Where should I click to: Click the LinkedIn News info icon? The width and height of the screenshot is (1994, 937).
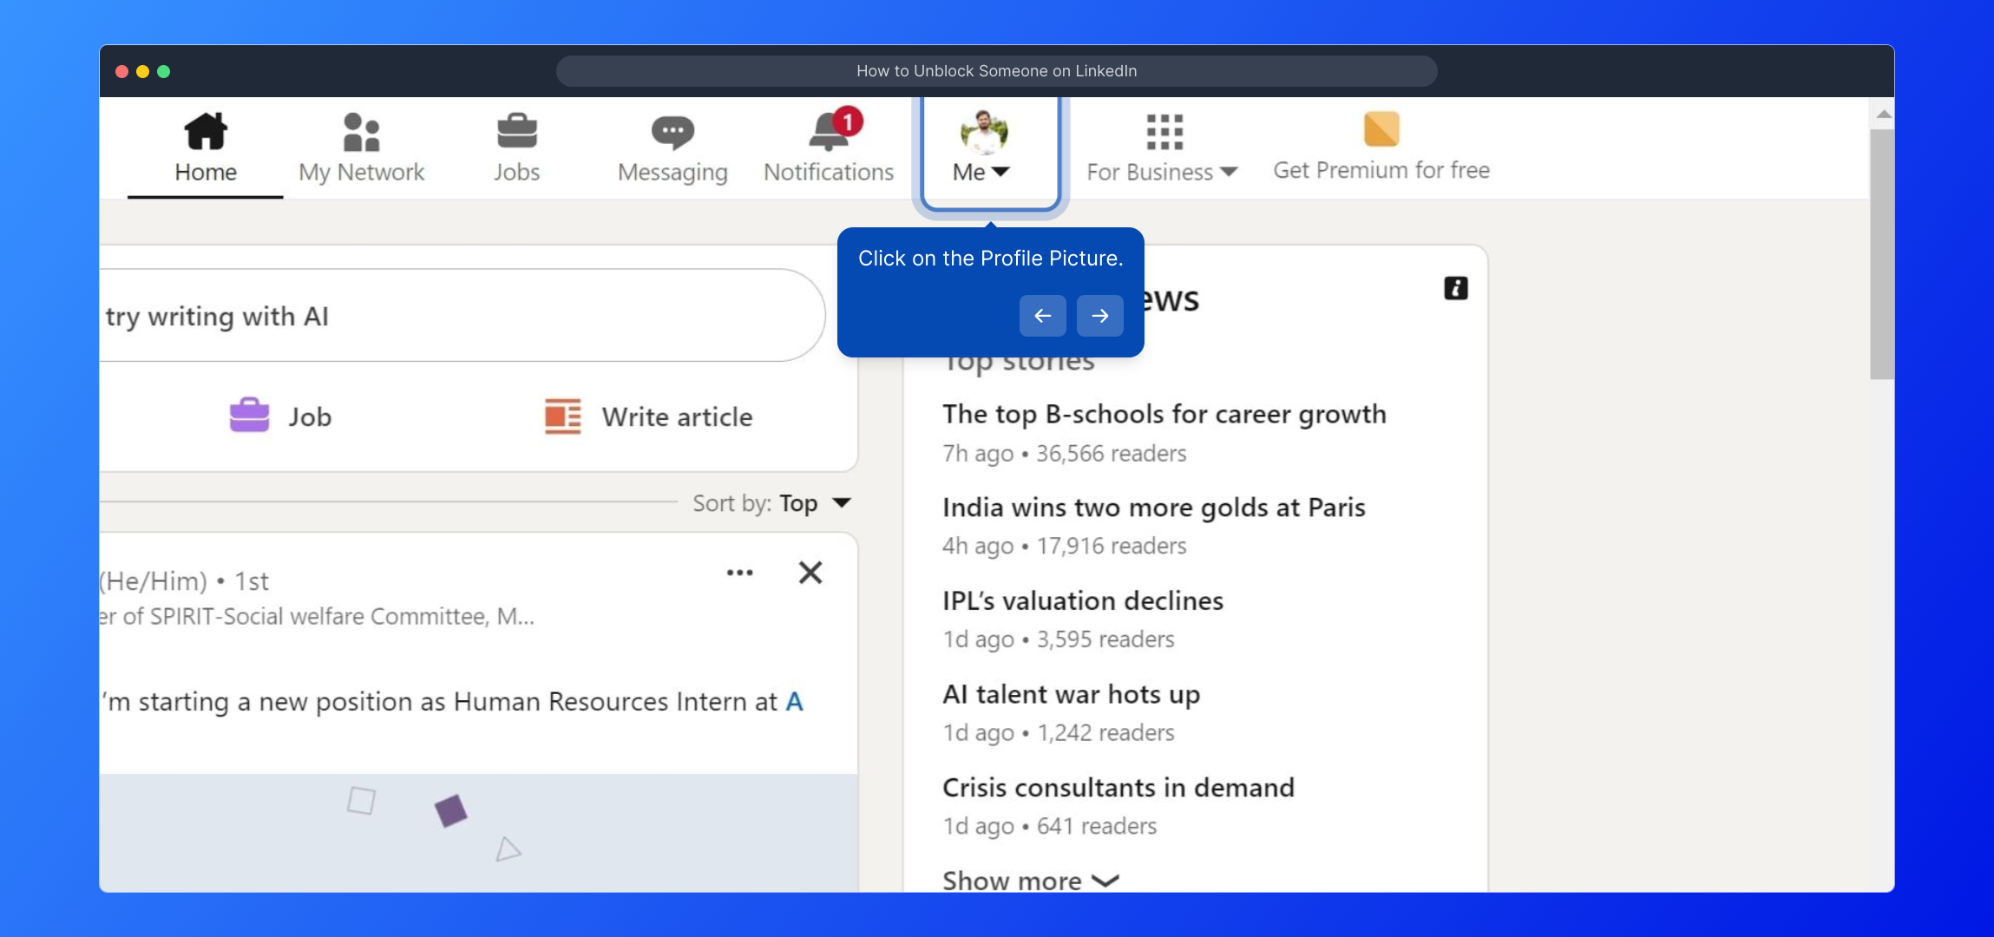tap(1455, 288)
